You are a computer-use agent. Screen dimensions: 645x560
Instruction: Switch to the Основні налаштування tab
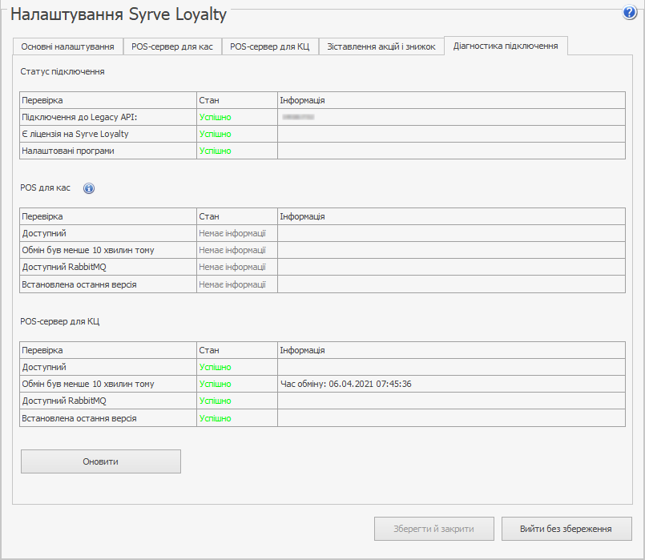point(67,46)
